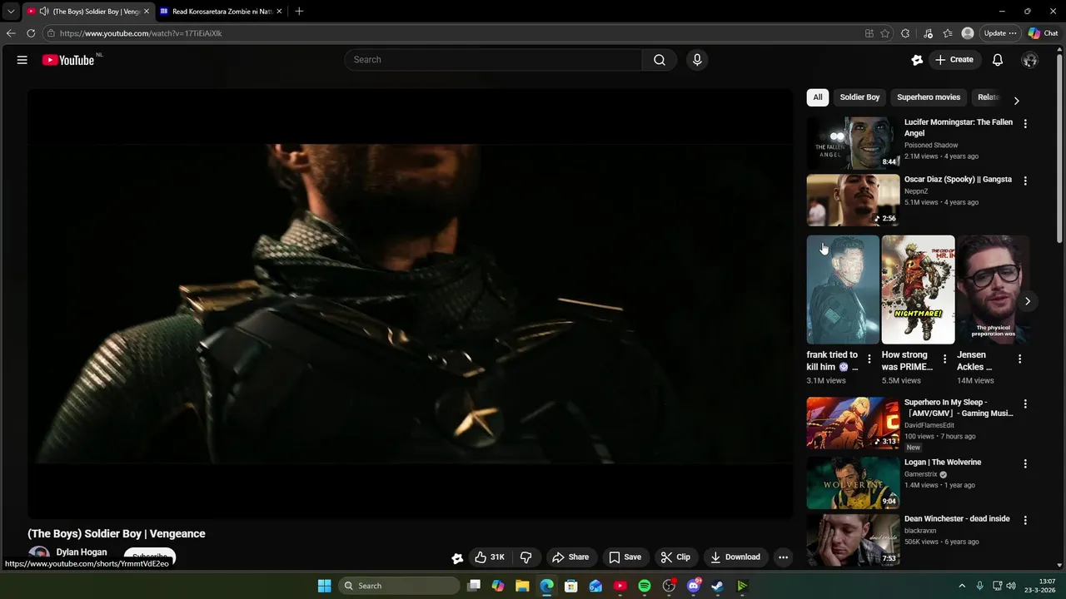1066x599 pixels.
Task: Reload the page in the browser
Action: [x=31, y=33]
